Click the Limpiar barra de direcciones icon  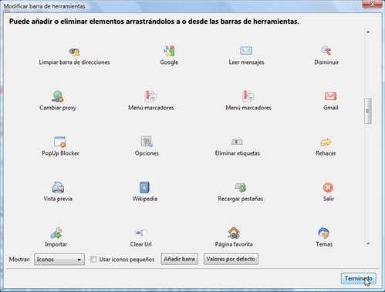coord(74,52)
